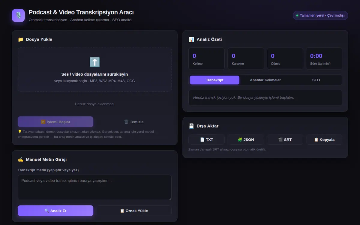Click the Podcast & Video Transkripsiyon Aracı title
The height and width of the screenshot is (225, 360).
pos(81,12)
